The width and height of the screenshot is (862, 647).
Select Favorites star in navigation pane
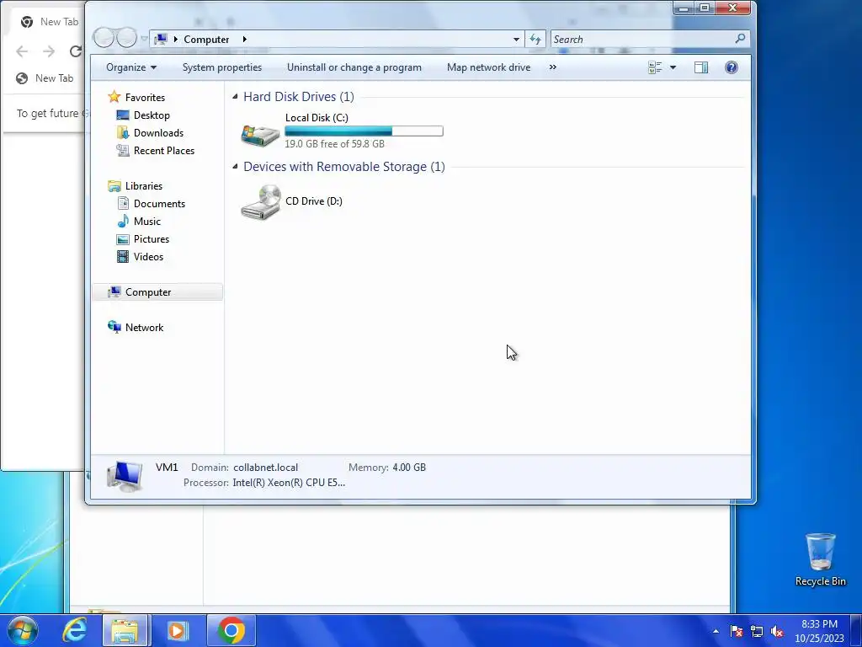(x=114, y=97)
